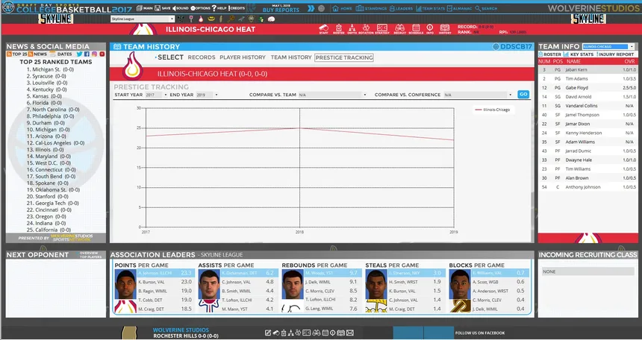The height and width of the screenshot is (340, 642).
Task: Switch to News feed tab
Action: click(37, 54)
